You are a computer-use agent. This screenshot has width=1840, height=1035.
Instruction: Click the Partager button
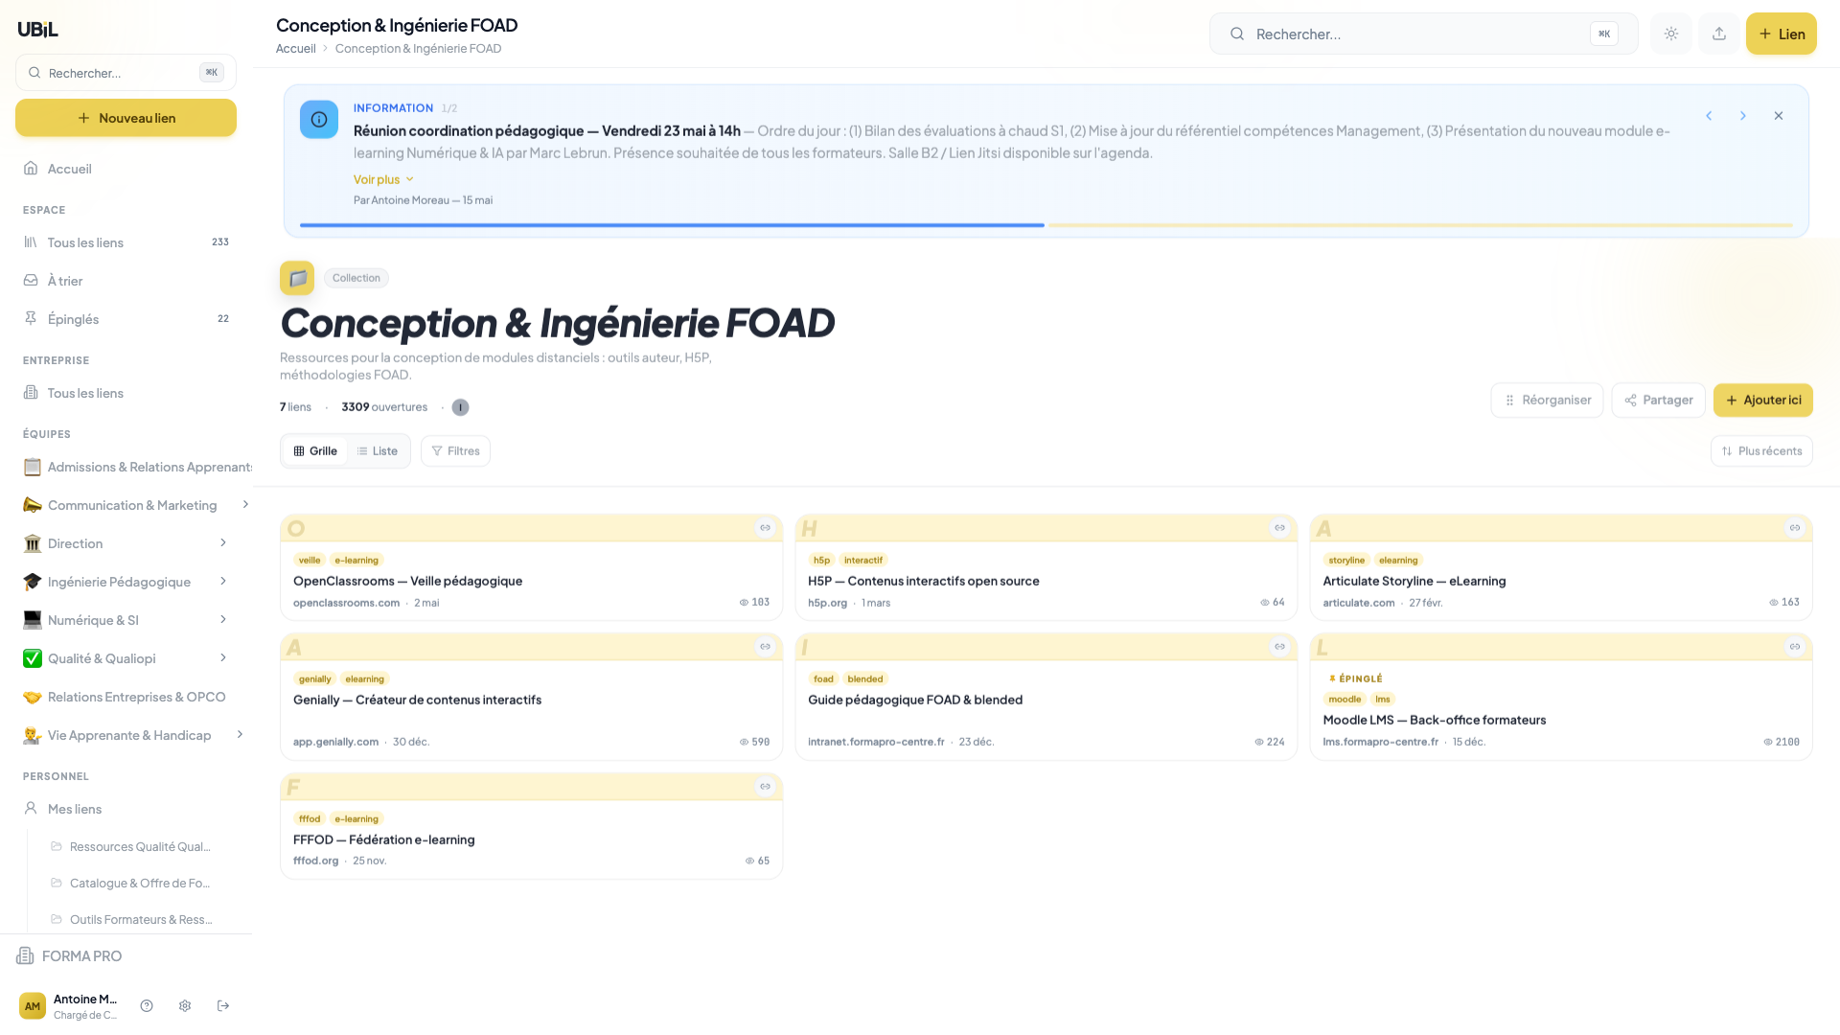tap(1658, 401)
